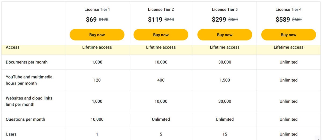Click the $69 price of Tier 1
The image size is (322, 140).
point(91,20)
